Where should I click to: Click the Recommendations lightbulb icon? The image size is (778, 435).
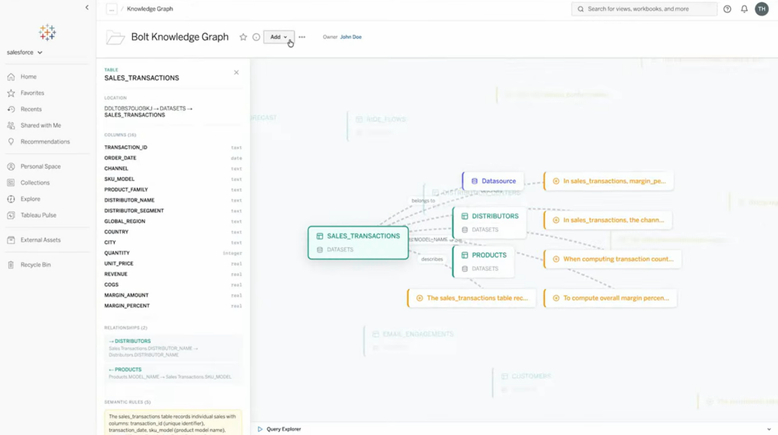(11, 141)
